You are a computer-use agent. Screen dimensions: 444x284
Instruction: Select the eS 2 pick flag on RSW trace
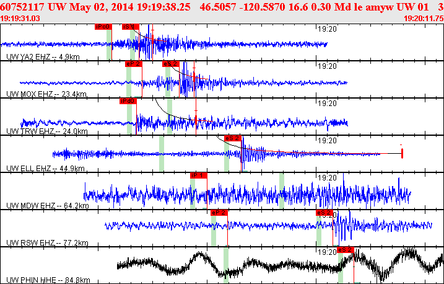click(x=324, y=213)
